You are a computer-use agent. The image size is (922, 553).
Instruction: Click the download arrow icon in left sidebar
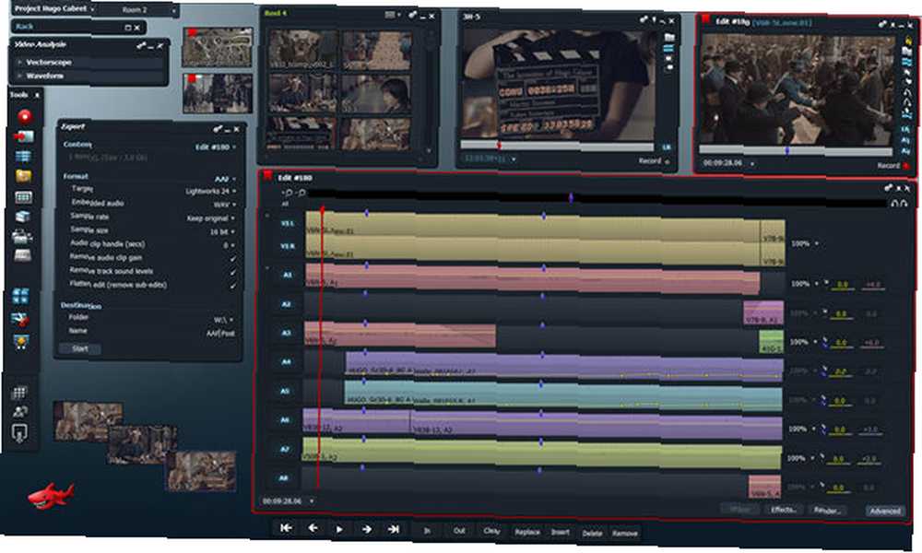19,434
